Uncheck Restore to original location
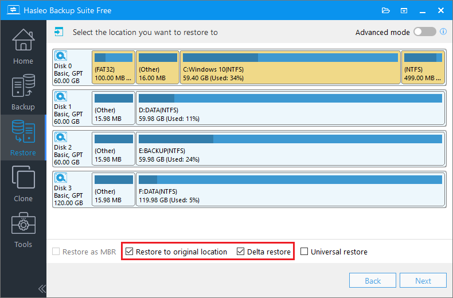 pyautogui.click(x=130, y=252)
